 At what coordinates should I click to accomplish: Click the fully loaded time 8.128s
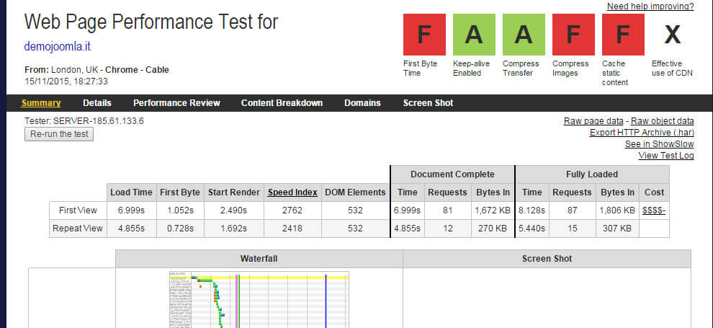pos(532,210)
